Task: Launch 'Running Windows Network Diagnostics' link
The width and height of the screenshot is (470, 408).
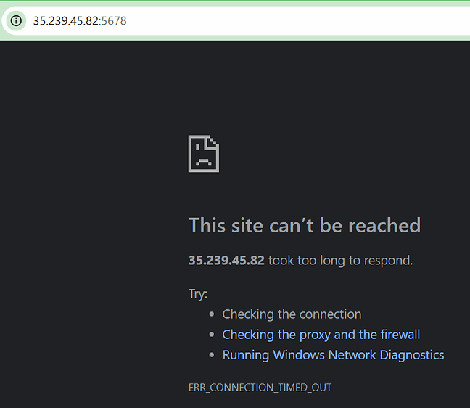Action: (333, 355)
